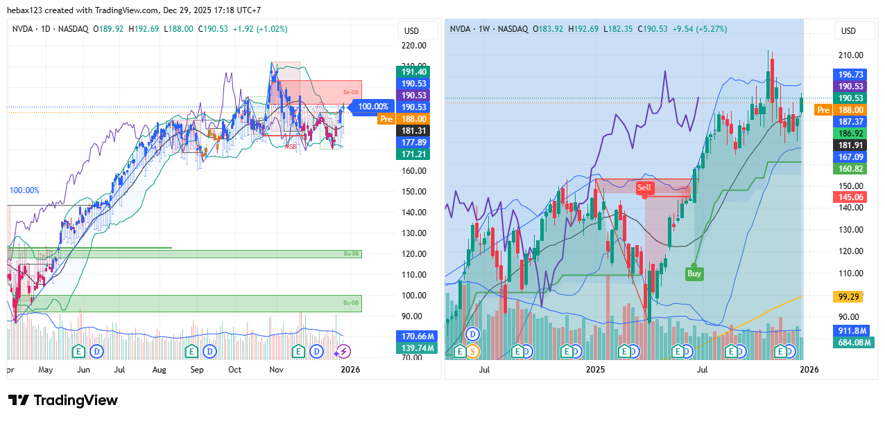Click the black 181.31 price label
The image size is (885, 421).
pos(415,130)
